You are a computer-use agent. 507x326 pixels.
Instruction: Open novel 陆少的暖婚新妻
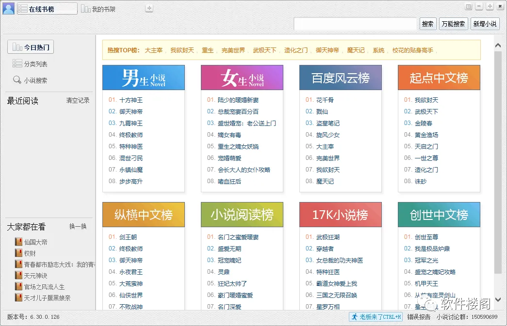(238, 100)
